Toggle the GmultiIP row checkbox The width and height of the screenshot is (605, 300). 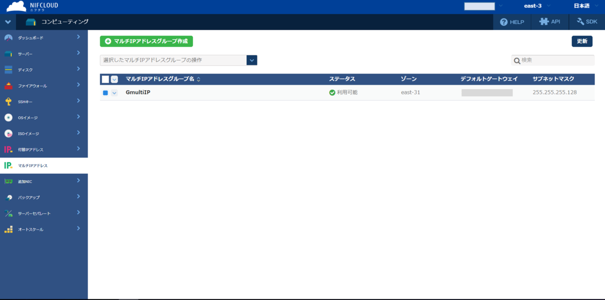click(105, 93)
